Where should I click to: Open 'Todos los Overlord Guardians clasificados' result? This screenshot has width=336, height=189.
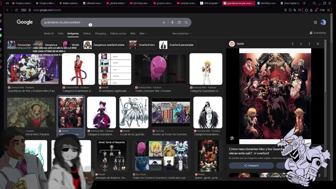[161, 178]
